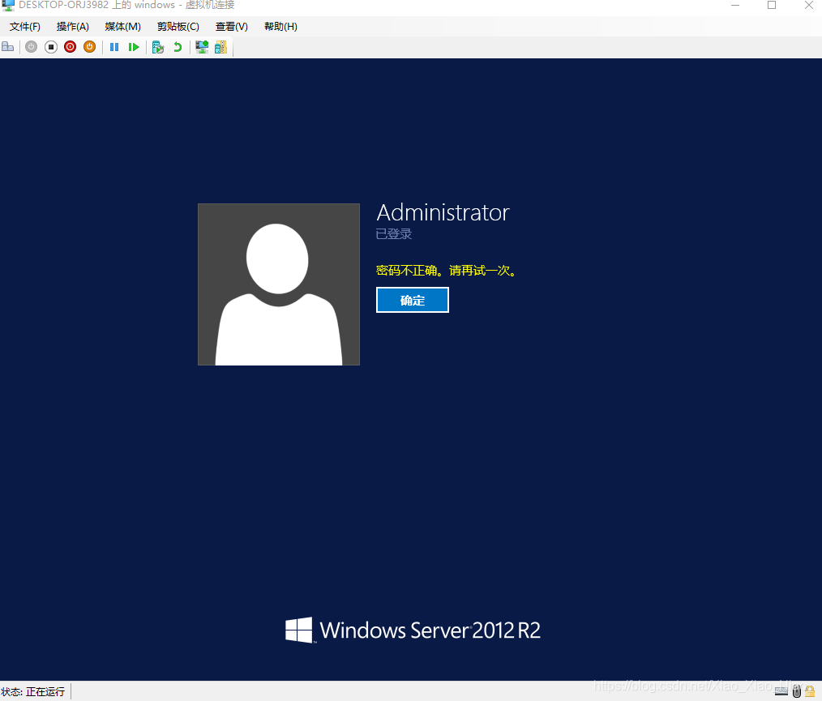Click the grayed-out Start power icon
The width and height of the screenshot is (822, 701).
pos(31,47)
